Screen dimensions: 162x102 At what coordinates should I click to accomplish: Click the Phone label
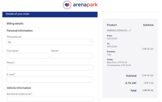pos(11,63)
